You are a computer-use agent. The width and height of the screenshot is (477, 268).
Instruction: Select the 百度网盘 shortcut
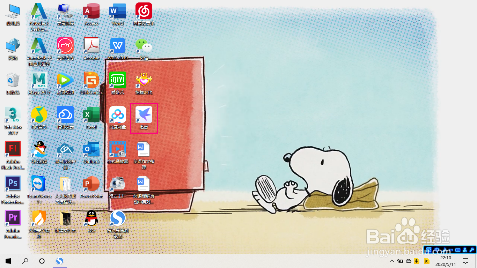(x=118, y=118)
